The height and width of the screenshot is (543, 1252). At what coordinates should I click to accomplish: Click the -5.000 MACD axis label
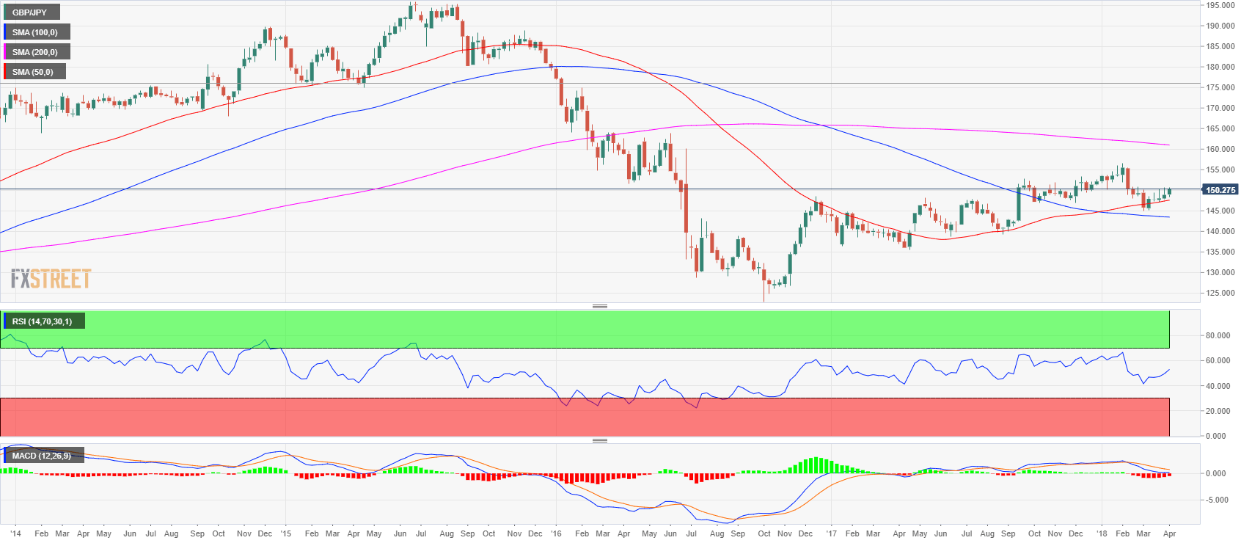[x=1216, y=500]
